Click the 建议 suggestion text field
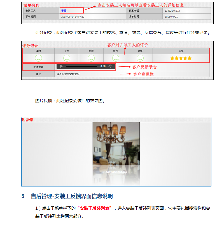Image resolution: width=224 pixels, height=237 pixels. pos(132,74)
